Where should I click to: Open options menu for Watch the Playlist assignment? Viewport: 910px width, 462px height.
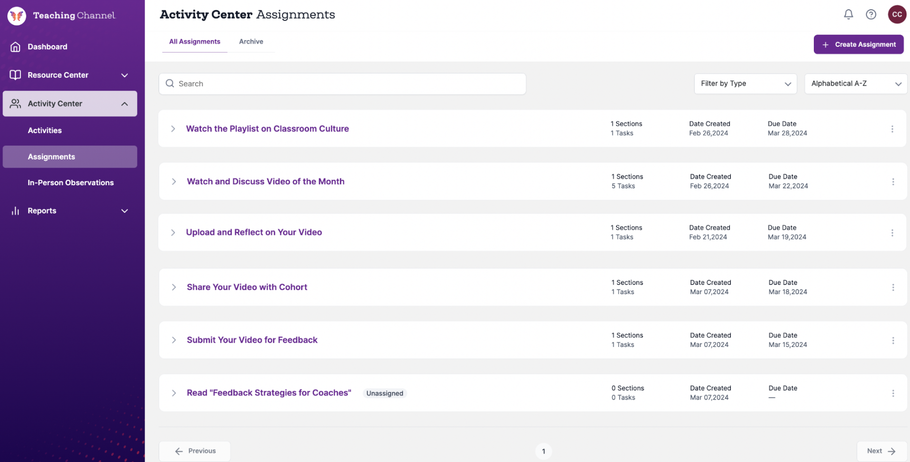892,129
